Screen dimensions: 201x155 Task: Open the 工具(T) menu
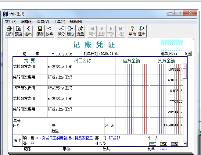[x=59, y=22]
